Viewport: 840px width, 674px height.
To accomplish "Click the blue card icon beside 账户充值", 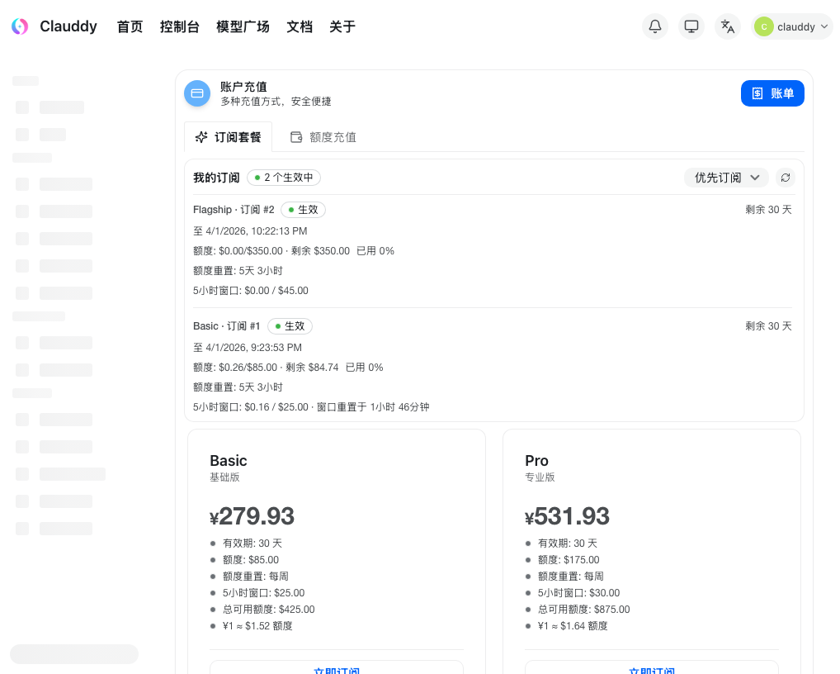I will tap(197, 93).
